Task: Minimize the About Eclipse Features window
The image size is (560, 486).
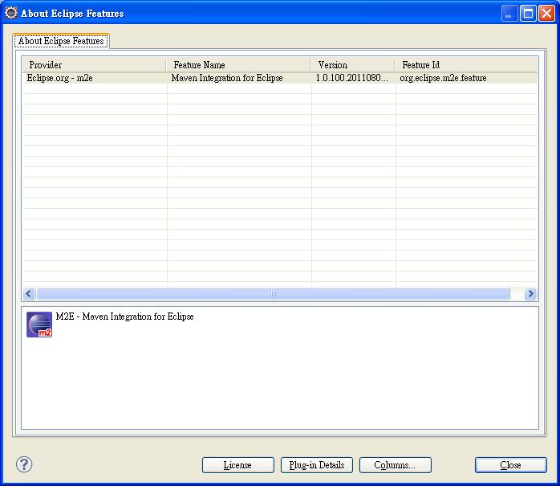Action: pyautogui.click(x=509, y=14)
